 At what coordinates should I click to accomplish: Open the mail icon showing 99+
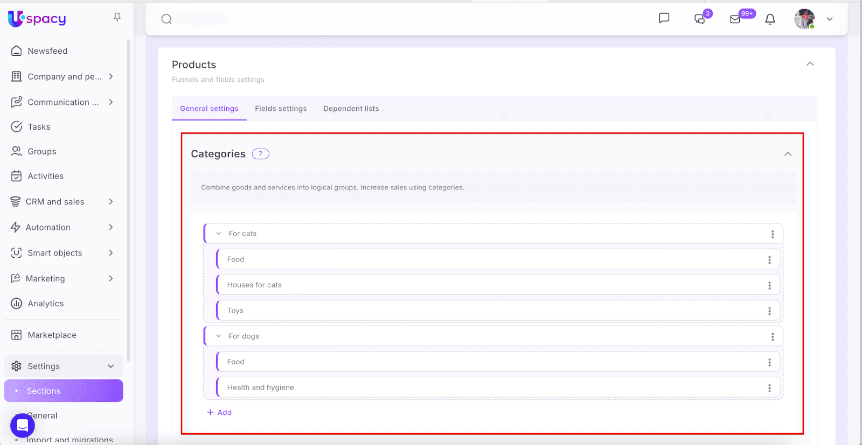pos(735,19)
